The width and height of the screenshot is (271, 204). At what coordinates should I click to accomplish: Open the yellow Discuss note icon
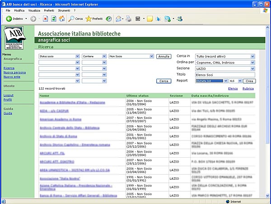(x=150, y=18)
